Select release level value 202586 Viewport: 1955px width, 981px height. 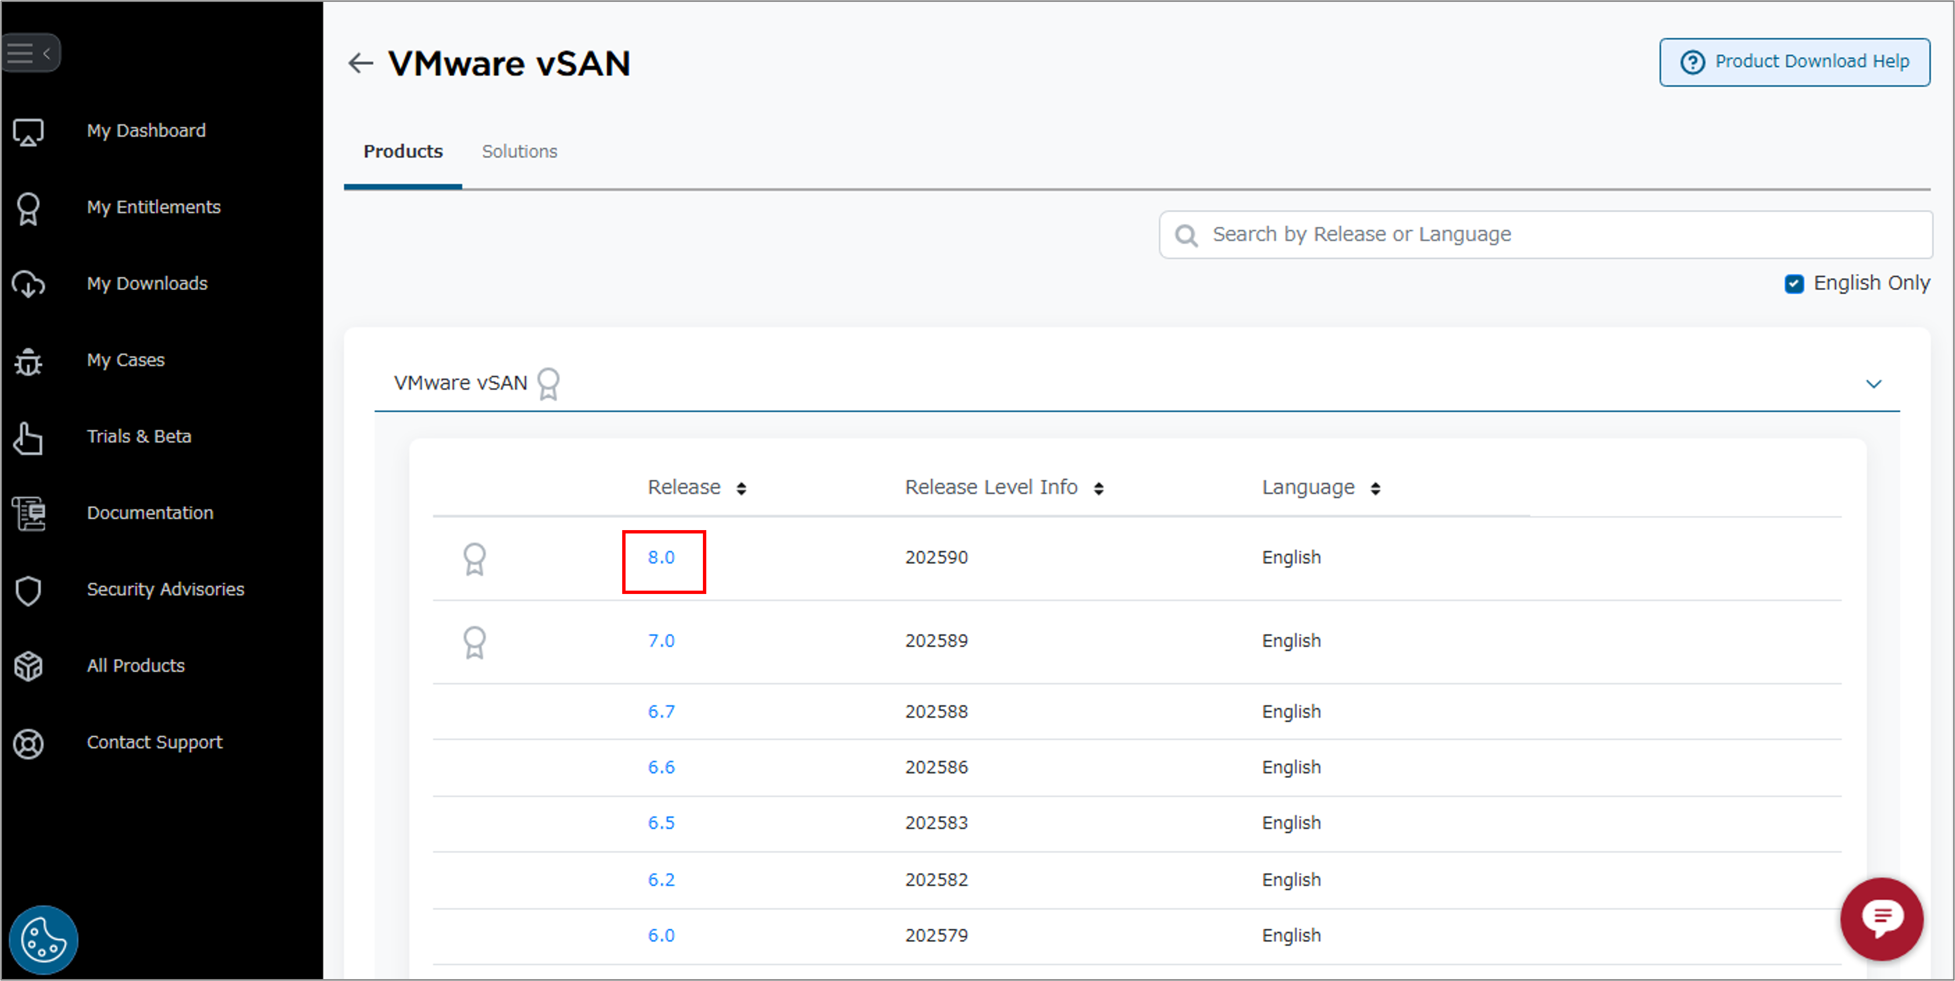(936, 767)
